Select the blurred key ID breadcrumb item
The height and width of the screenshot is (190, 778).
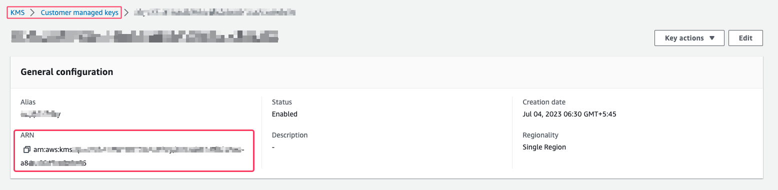coord(214,12)
